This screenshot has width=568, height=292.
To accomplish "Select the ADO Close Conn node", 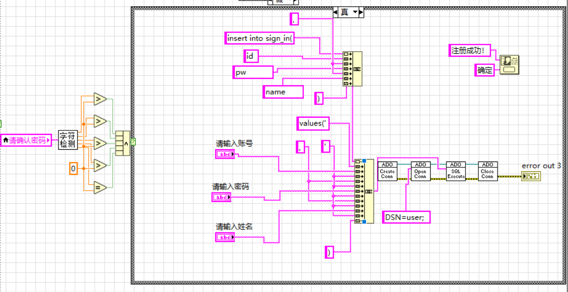I will [x=488, y=171].
